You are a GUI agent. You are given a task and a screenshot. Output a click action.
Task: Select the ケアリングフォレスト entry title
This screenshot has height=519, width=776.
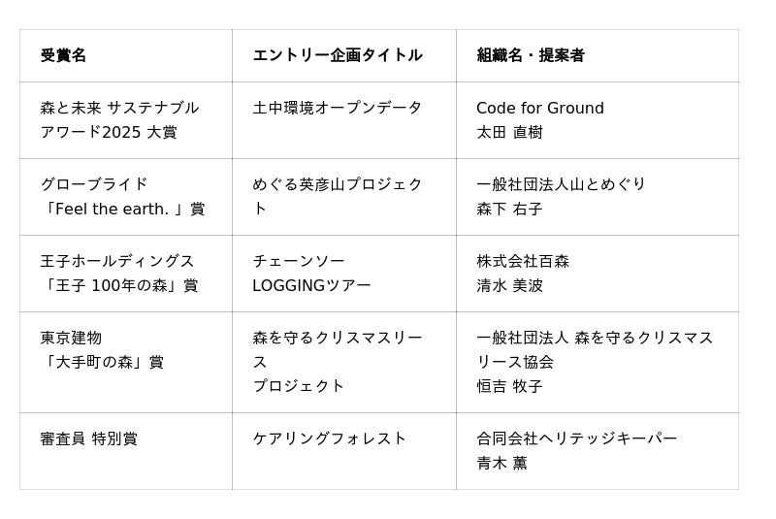coord(330,438)
